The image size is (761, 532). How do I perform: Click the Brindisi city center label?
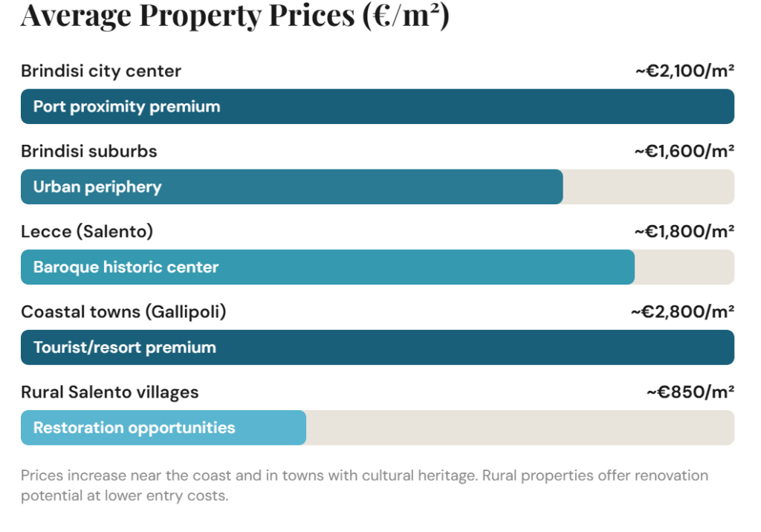pyautogui.click(x=101, y=71)
